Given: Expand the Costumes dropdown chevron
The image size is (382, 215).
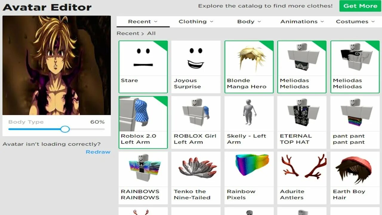Looking at the screenshot, I should [x=373, y=21].
